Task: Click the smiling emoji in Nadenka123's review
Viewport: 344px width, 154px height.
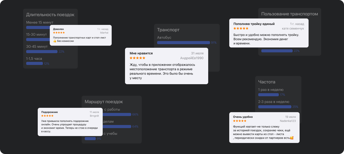Action: pyautogui.click(x=291, y=138)
